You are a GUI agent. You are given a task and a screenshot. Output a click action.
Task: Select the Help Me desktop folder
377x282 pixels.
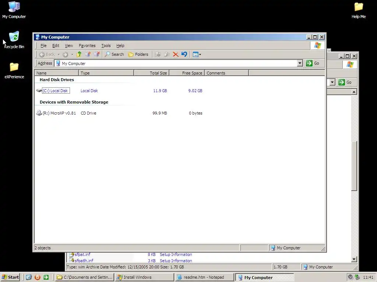pos(359,11)
